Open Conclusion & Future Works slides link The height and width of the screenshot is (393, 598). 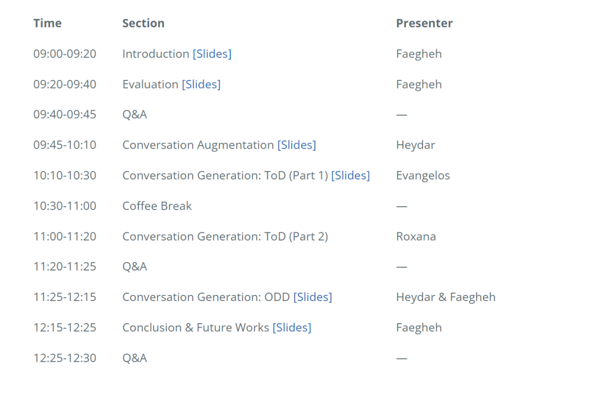click(292, 328)
